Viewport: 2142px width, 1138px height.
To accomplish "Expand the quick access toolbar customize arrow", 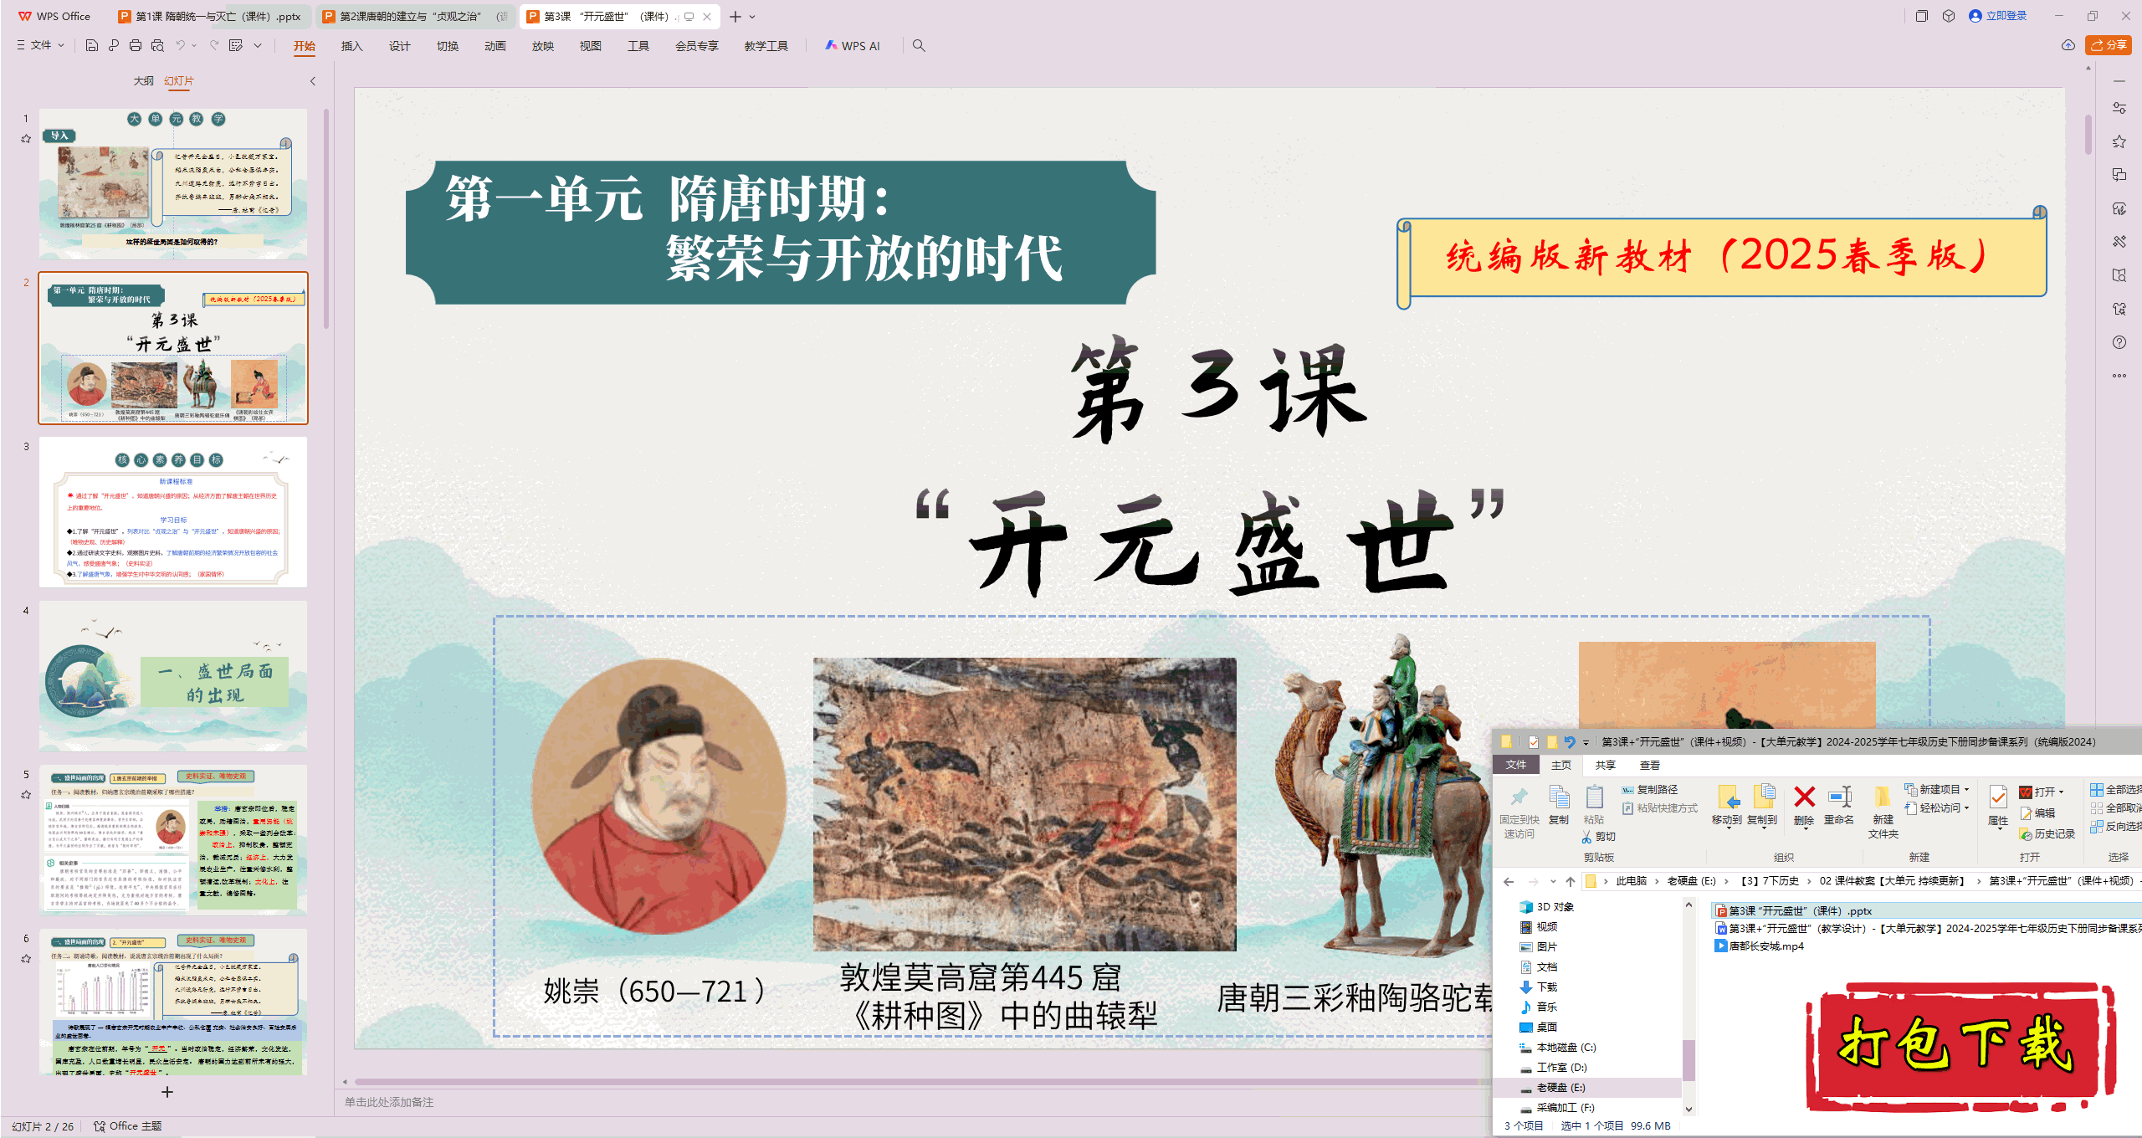I will (x=258, y=45).
